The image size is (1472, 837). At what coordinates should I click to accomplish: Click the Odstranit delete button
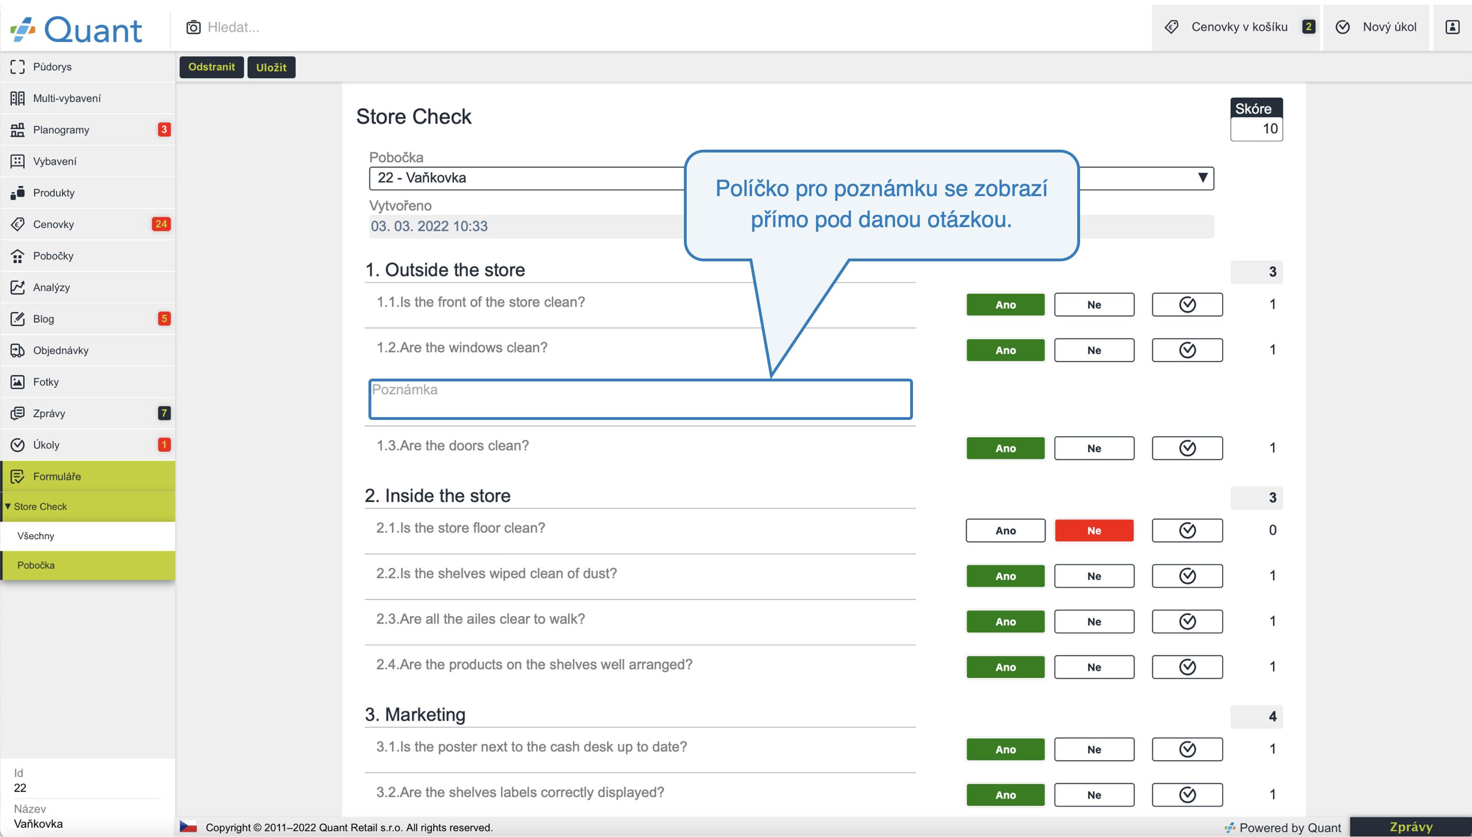212,67
